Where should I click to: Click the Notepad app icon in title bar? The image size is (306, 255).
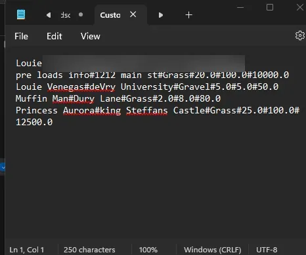point(21,14)
